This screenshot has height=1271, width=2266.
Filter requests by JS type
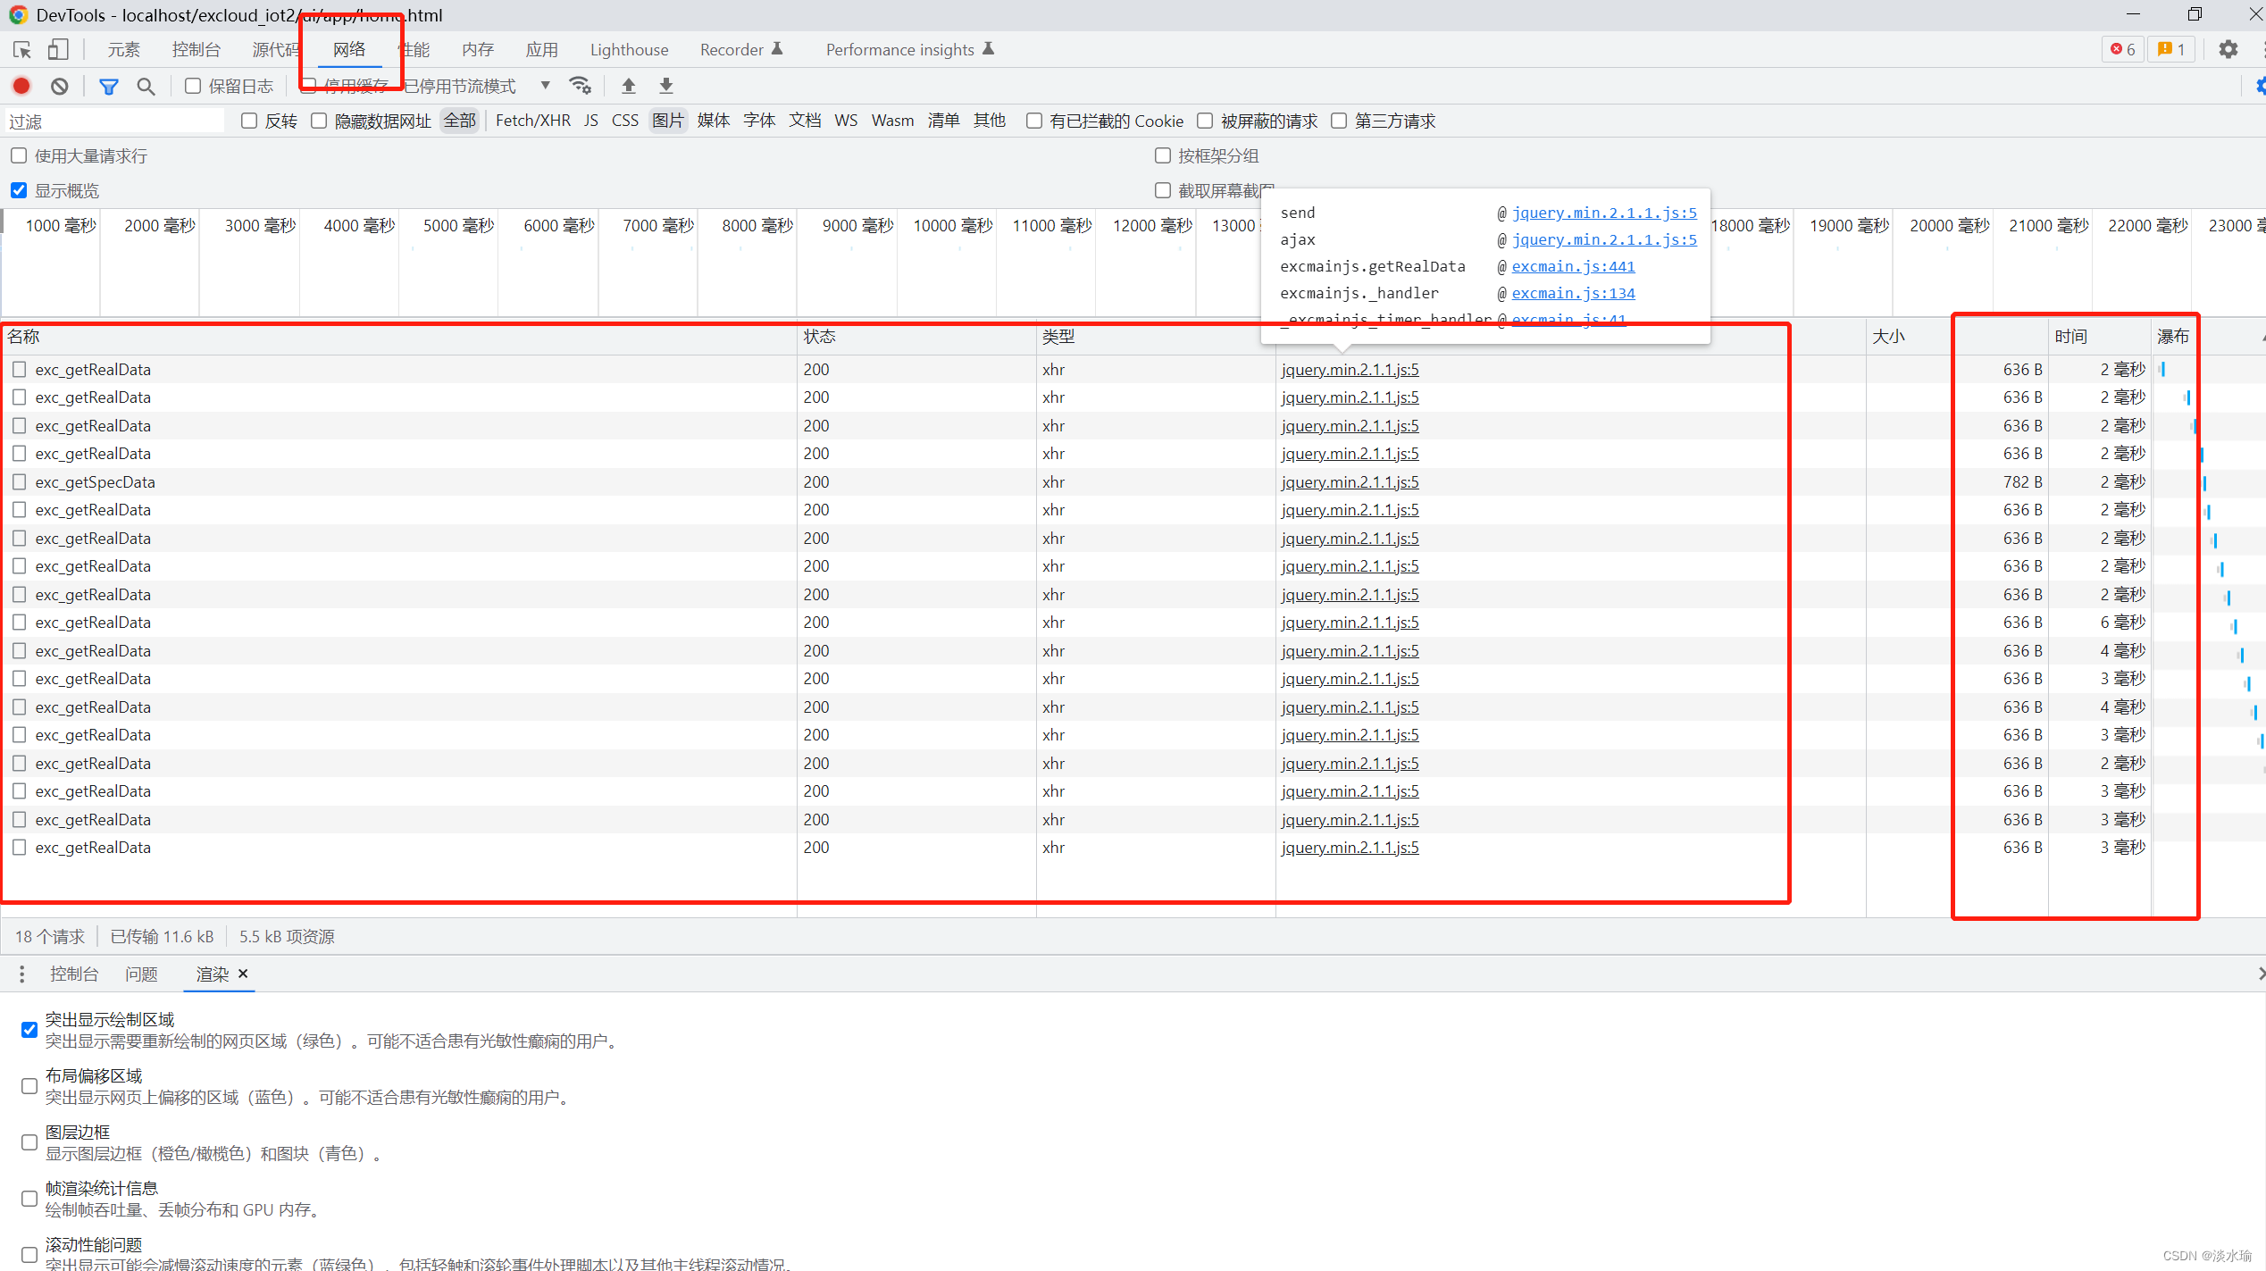point(590,121)
